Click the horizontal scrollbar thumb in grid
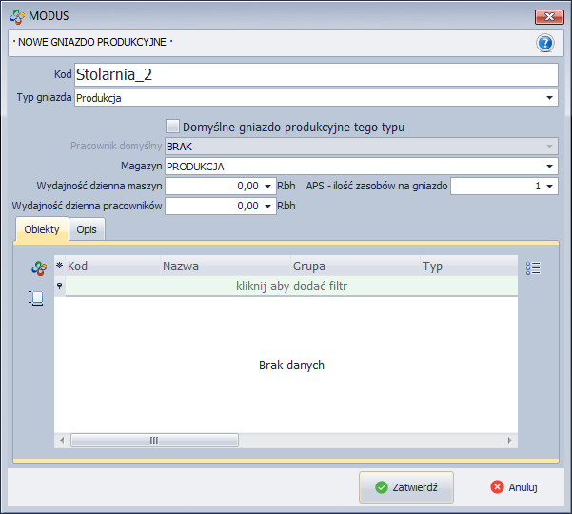The height and width of the screenshot is (514, 572). [155, 440]
